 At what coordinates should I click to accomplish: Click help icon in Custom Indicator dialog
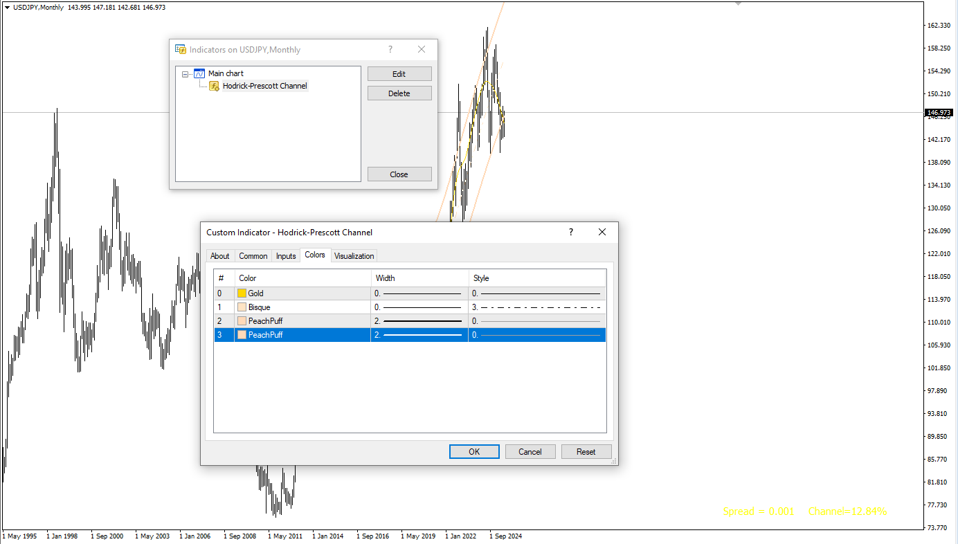coord(571,233)
